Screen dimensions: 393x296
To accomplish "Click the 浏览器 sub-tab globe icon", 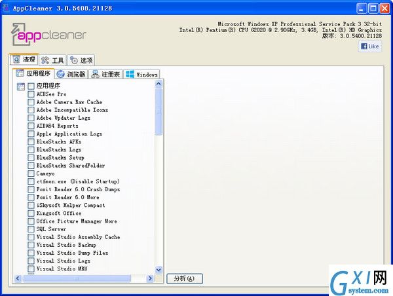I will click(61, 74).
